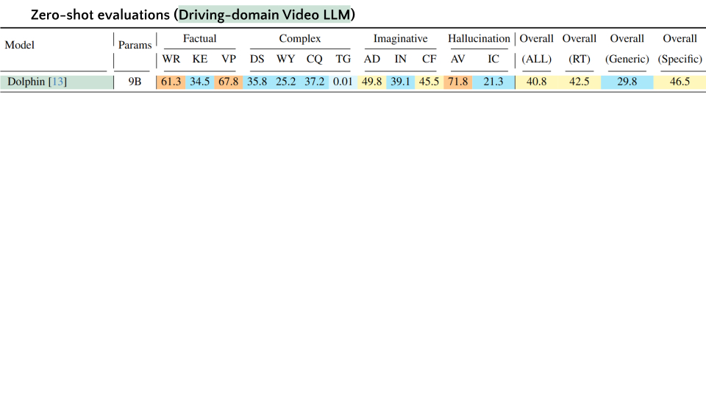Click the citation link 13 next to Dolphin

pyautogui.click(x=58, y=82)
